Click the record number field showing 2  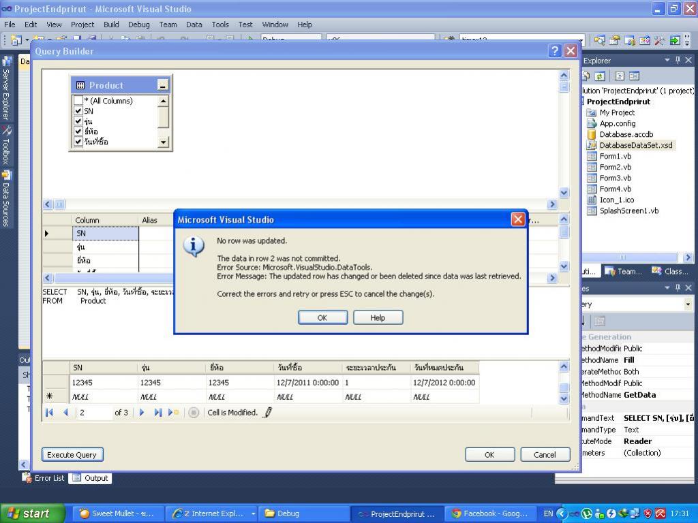[x=93, y=413]
